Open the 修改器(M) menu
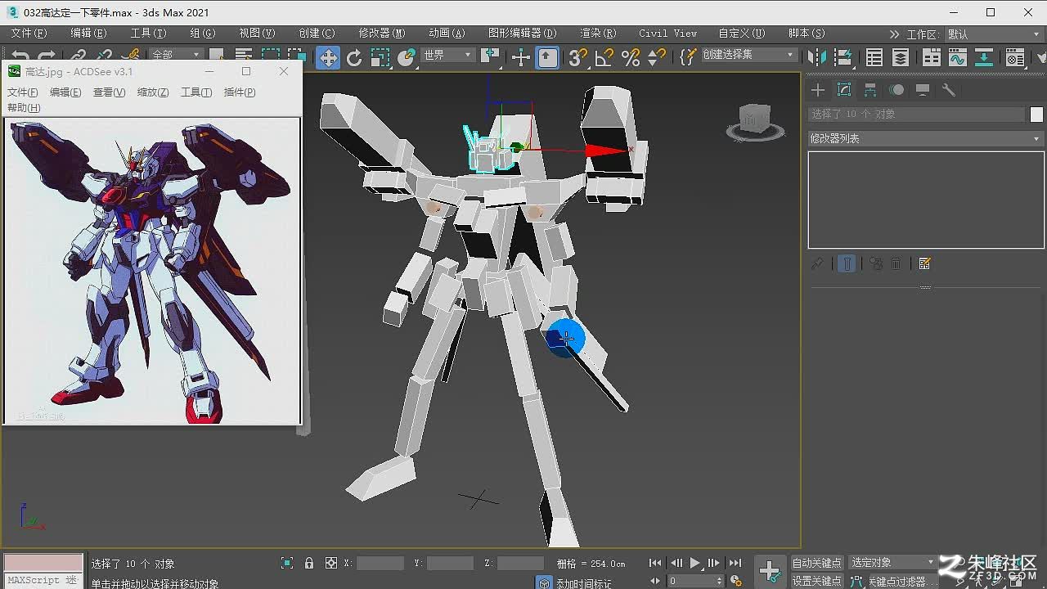 click(382, 34)
